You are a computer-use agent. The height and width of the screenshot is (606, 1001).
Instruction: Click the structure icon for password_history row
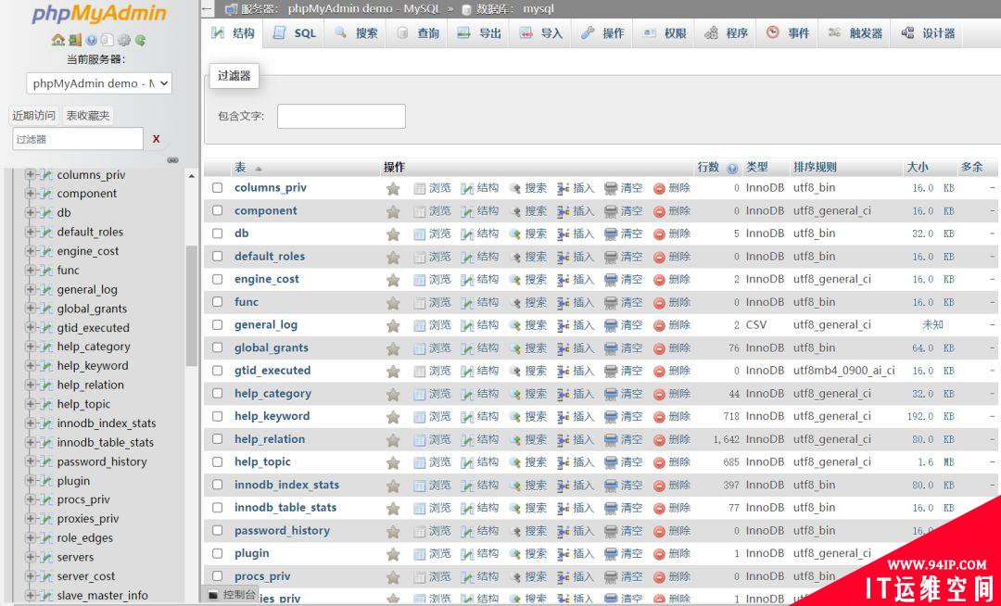pos(467,531)
